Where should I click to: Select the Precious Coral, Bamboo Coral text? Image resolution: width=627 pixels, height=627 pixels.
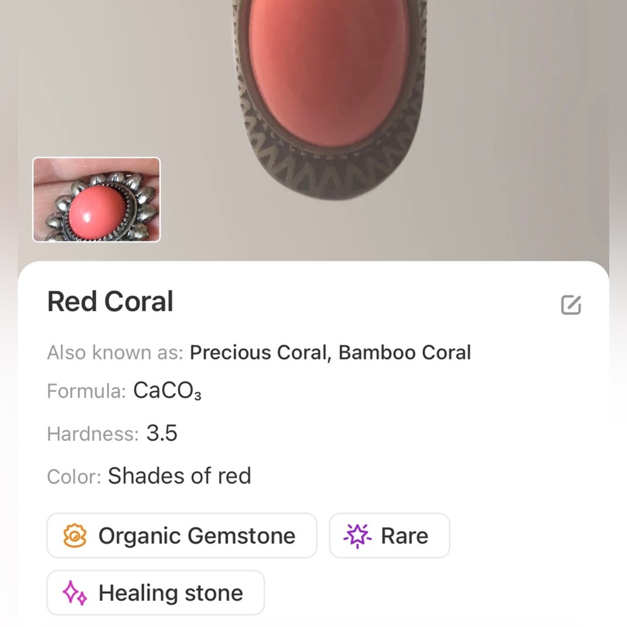pos(330,352)
